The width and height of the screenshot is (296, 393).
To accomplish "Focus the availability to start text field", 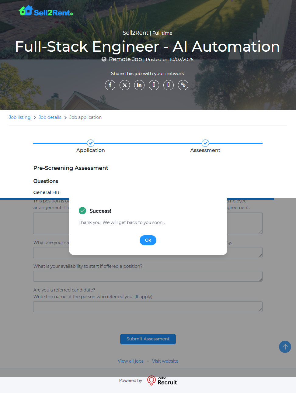I will click(148, 276).
